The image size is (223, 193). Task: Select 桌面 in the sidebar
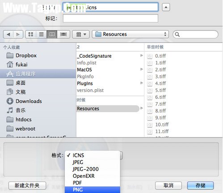[38, 83]
